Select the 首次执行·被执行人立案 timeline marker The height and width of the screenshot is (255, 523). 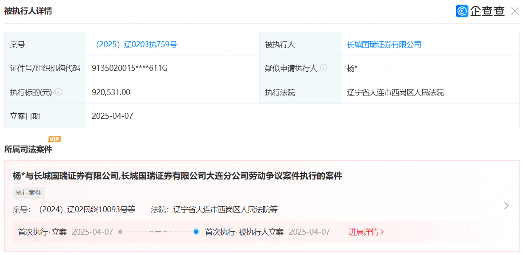click(x=196, y=232)
